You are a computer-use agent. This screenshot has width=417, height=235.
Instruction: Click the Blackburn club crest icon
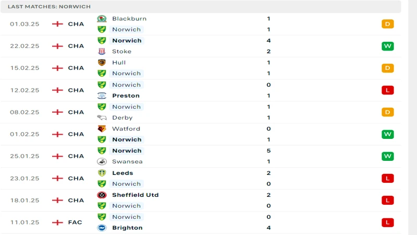tap(102, 19)
